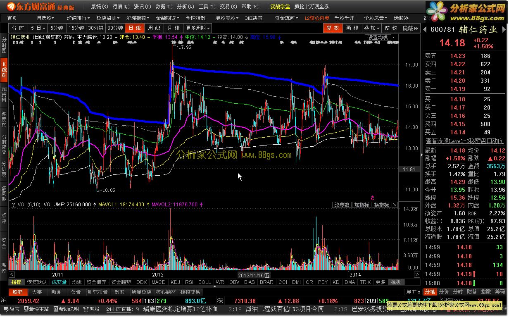
Task: Click the 改参数 button
Action: [342, 205]
